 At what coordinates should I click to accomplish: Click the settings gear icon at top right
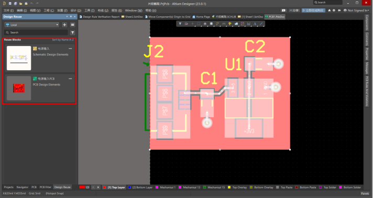(x=334, y=10)
